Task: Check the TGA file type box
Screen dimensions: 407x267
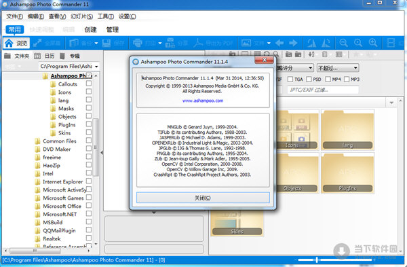Action: click(290, 79)
